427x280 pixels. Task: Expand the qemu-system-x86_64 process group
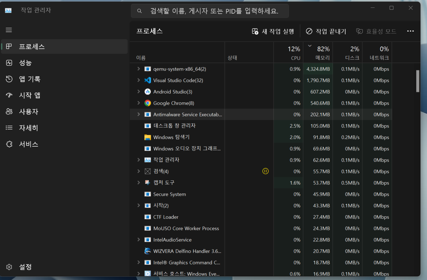point(138,69)
